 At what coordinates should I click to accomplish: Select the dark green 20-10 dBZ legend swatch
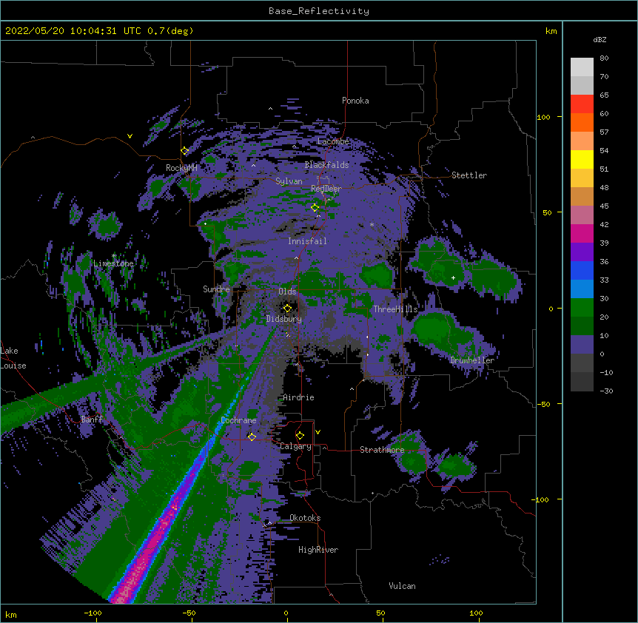[x=582, y=326]
